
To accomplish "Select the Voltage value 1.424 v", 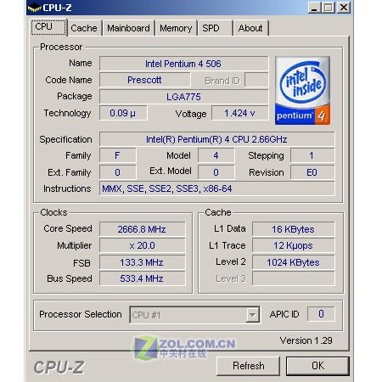I will 239,113.
